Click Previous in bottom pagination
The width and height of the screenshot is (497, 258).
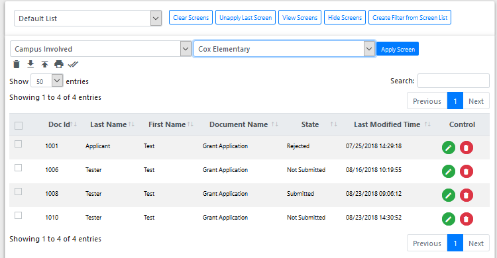coord(427,243)
